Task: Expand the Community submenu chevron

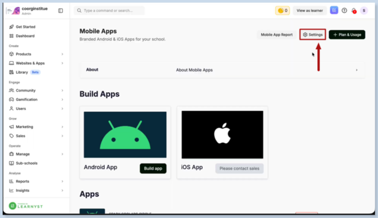Action: [x=62, y=90]
